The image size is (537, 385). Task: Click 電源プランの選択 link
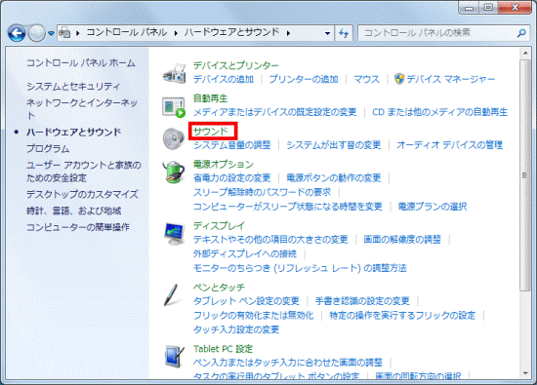click(433, 207)
